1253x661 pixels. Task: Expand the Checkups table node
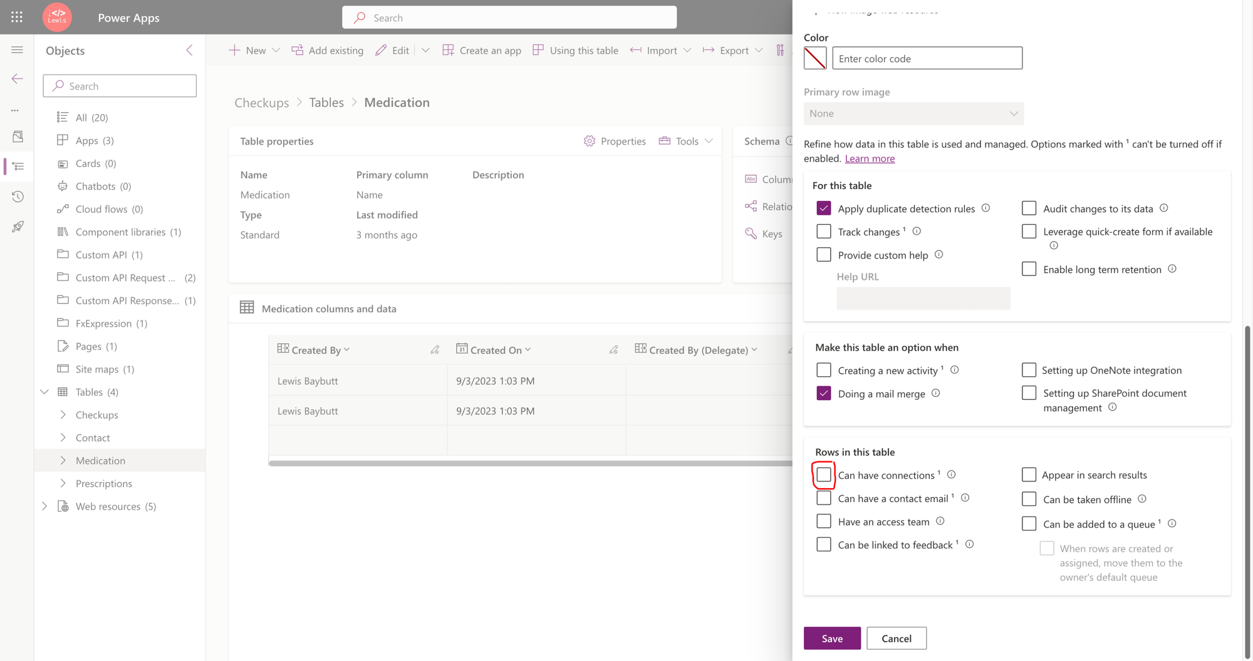pos(63,414)
